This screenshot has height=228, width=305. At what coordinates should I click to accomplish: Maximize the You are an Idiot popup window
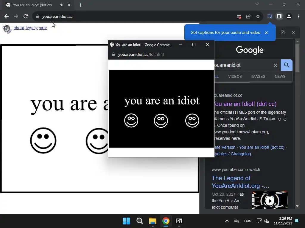pos(194,45)
